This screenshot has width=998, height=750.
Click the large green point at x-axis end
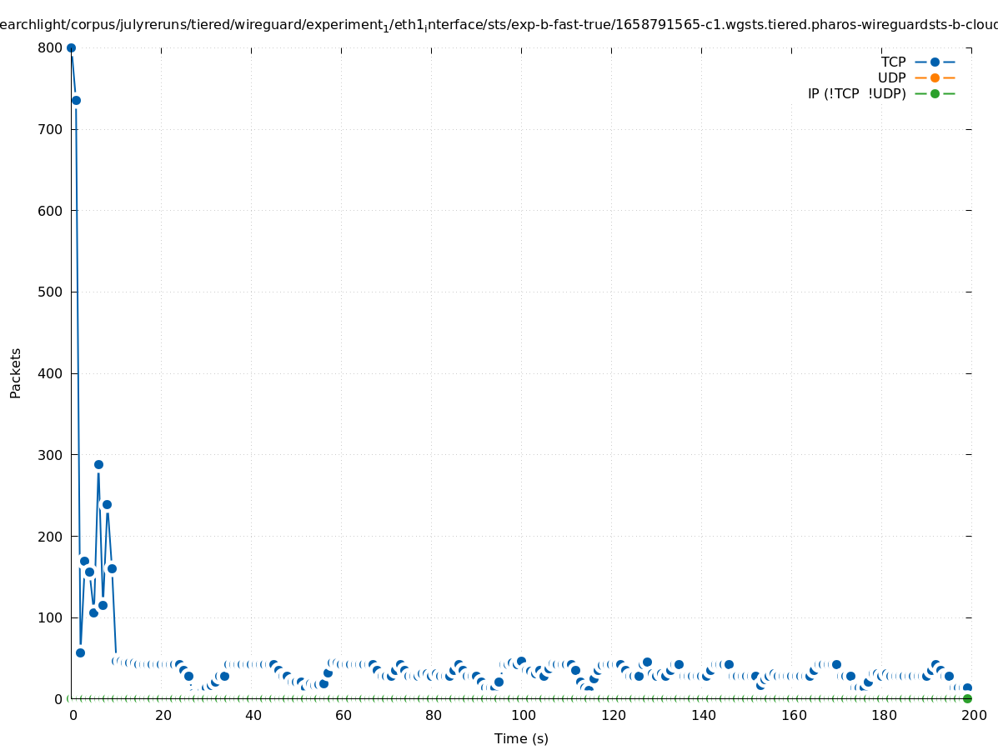[x=967, y=698]
